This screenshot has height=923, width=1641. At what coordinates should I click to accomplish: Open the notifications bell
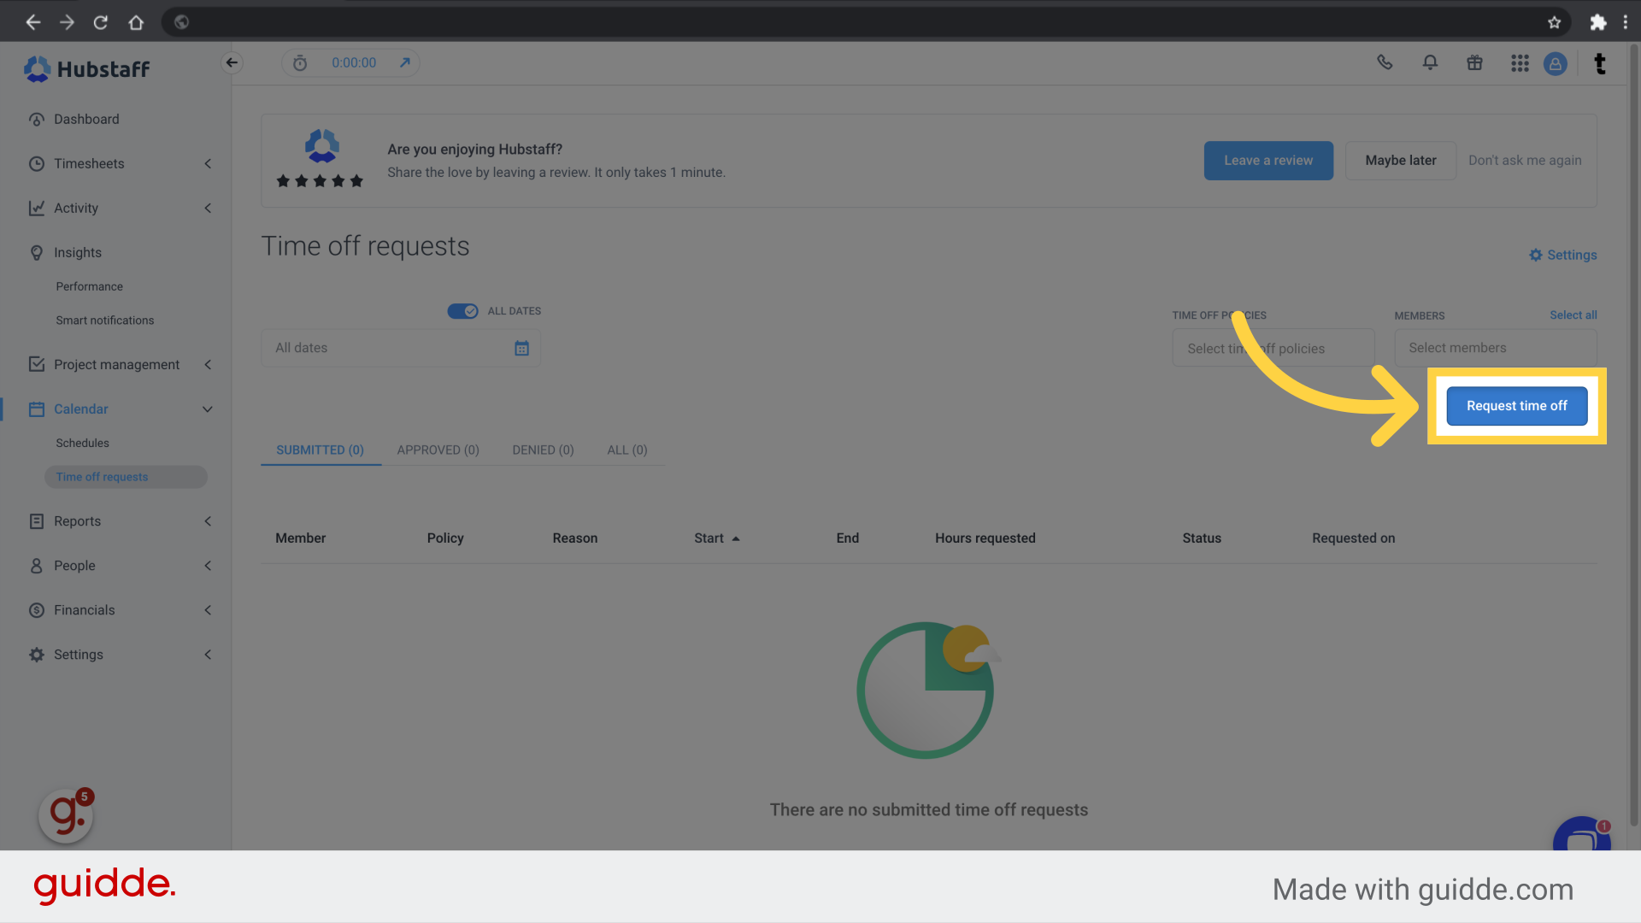tap(1430, 62)
